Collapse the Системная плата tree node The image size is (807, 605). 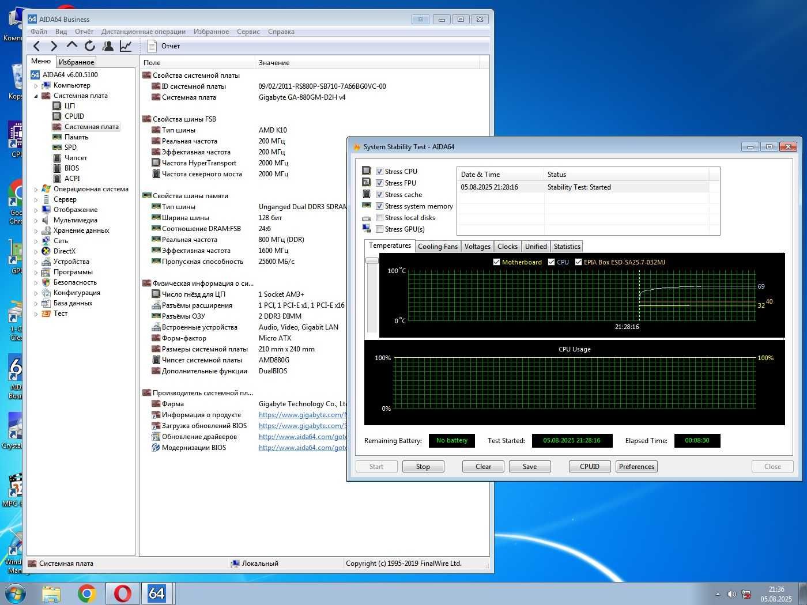click(36, 96)
